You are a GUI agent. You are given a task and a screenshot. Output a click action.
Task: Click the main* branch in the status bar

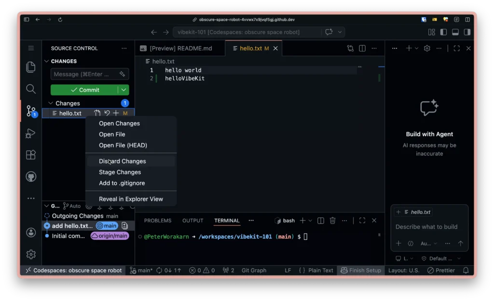click(x=141, y=271)
